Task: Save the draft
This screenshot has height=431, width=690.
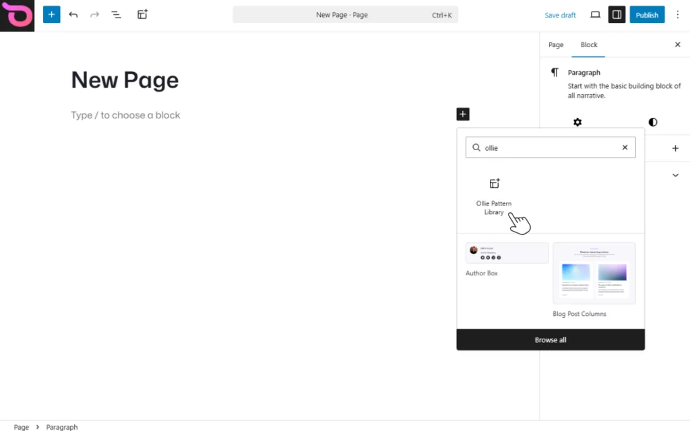Action: point(560,14)
